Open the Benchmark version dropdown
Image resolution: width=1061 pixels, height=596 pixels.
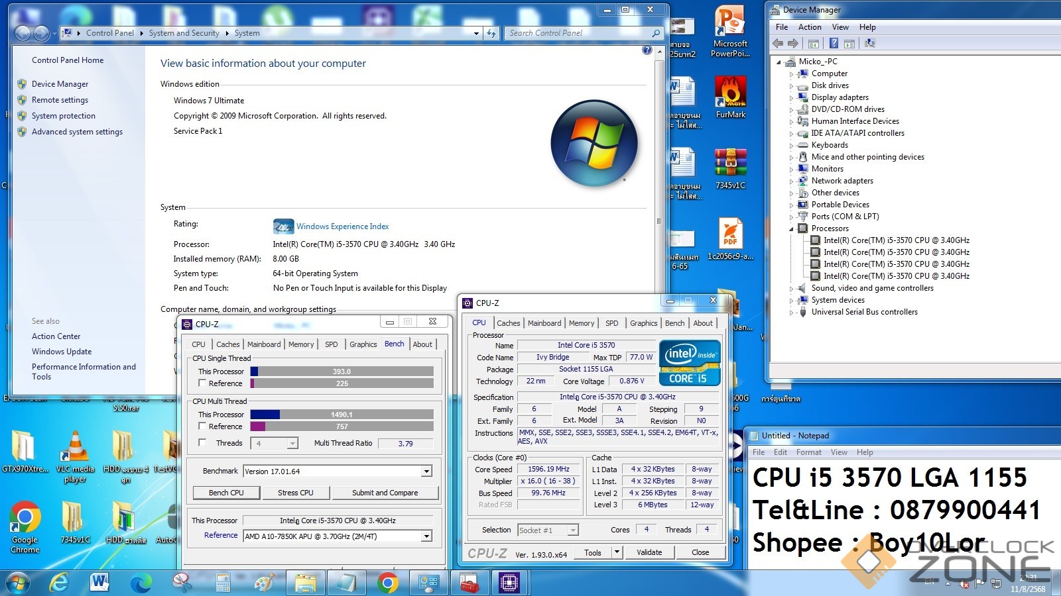[426, 472]
